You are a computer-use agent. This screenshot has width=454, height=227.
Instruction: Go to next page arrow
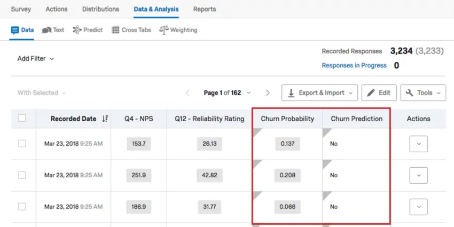(x=268, y=93)
